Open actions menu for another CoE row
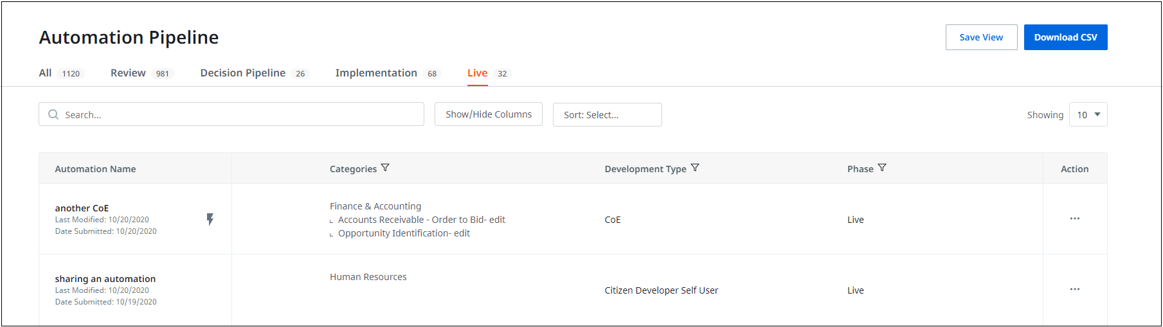The height and width of the screenshot is (327, 1163). pos(1075,218)
